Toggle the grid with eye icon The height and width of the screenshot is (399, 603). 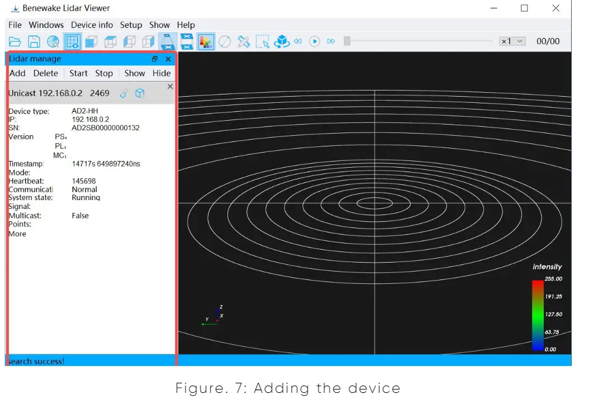tap(72, 41)
